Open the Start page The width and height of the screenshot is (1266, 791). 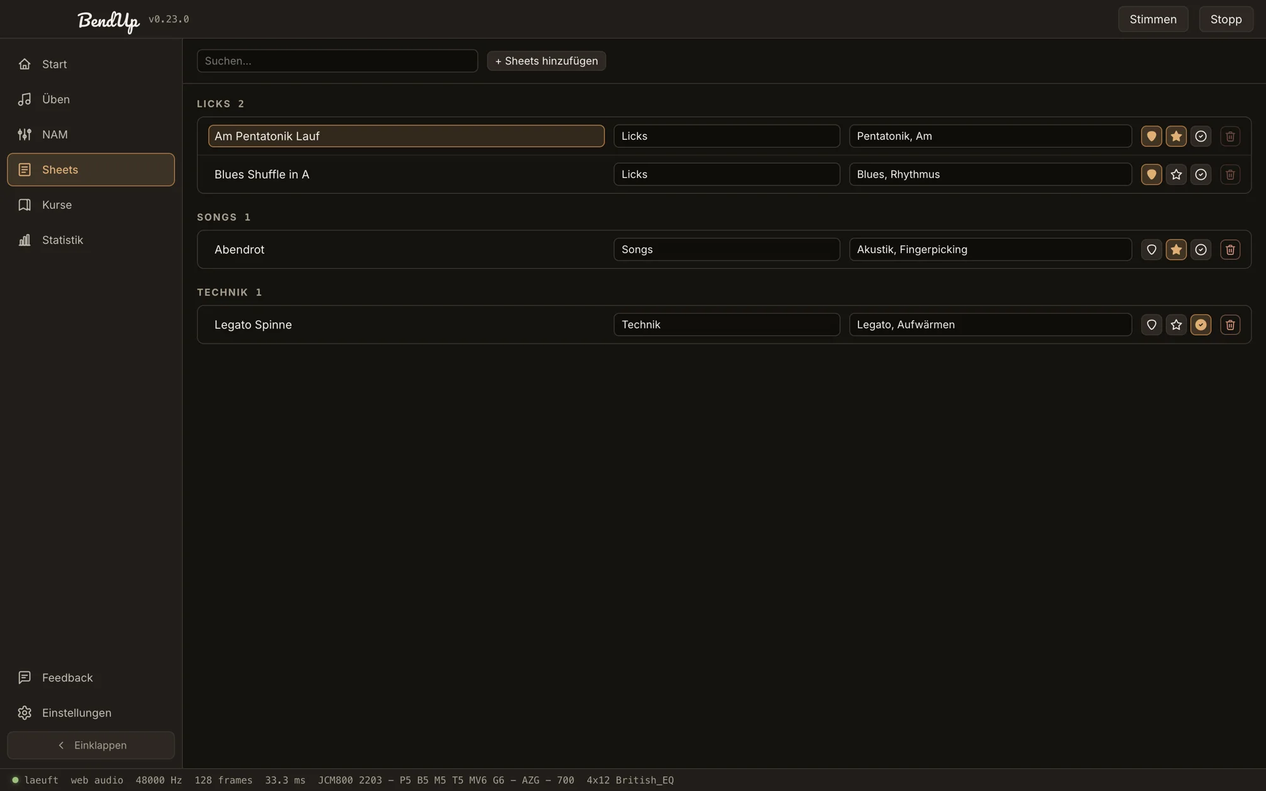click(x=91, y=64)
